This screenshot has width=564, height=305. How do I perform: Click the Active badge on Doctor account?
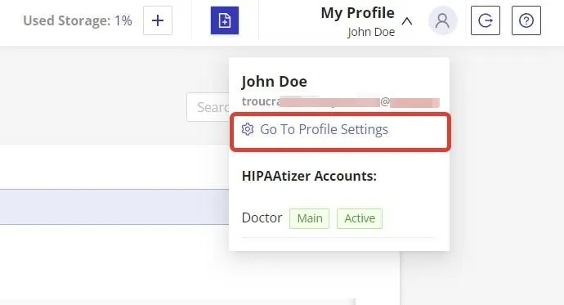(x=360, y=218)
